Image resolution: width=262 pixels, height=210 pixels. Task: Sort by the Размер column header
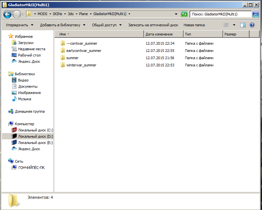pos(236,34)
